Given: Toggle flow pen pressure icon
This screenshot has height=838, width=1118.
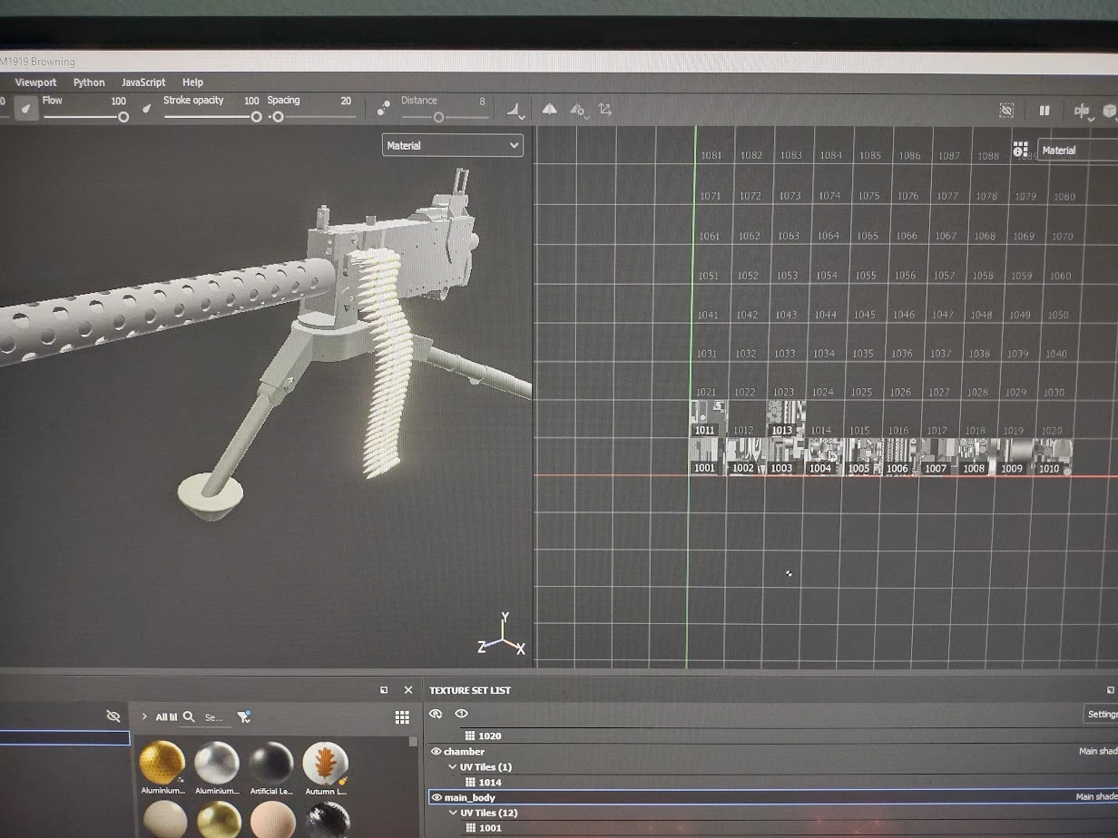Looking at the screenshot, I should tap(27, 109).
